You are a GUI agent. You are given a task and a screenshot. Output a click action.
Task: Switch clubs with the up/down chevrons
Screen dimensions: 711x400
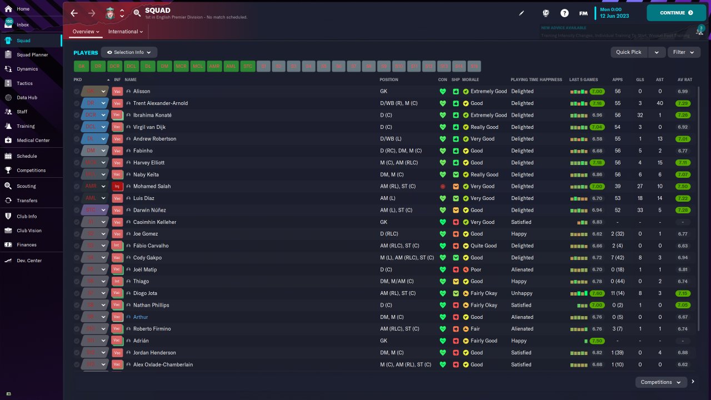click(x=122, y=13)
